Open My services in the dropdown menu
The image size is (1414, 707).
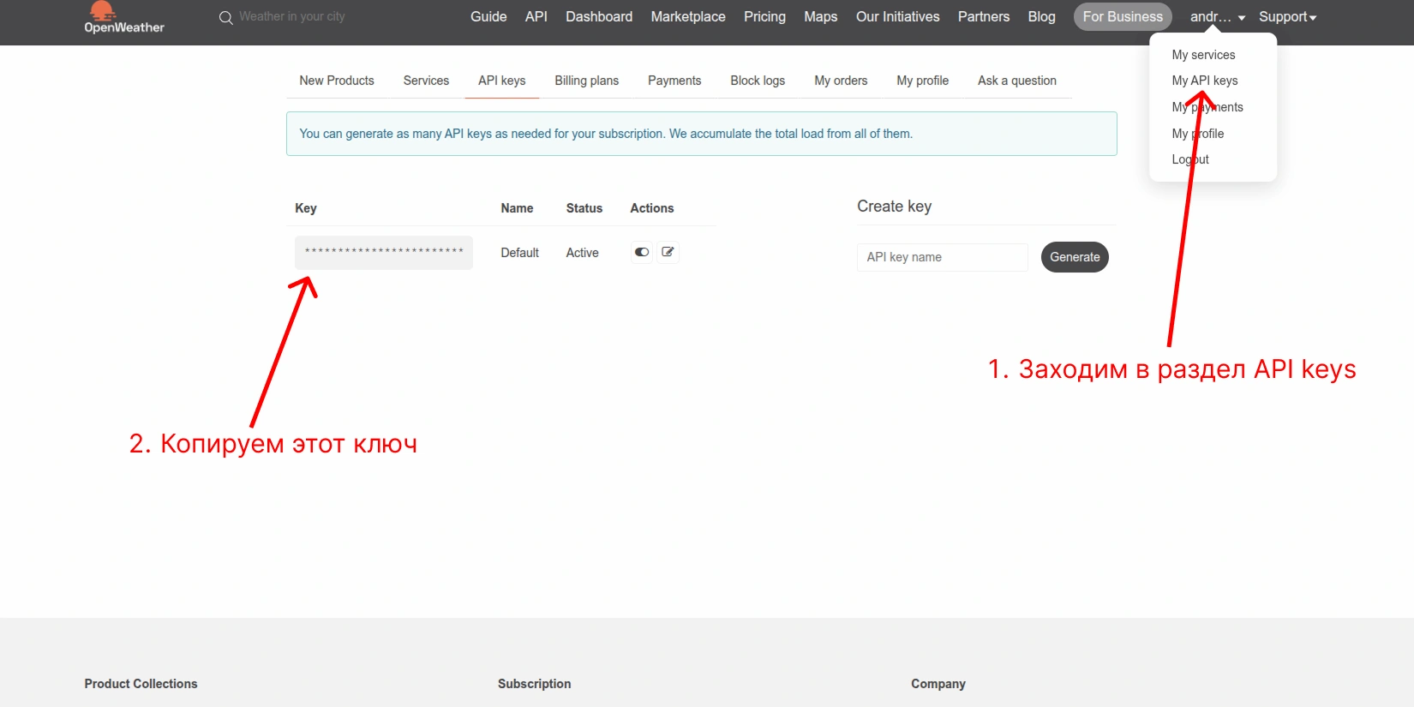point(1203,55)
